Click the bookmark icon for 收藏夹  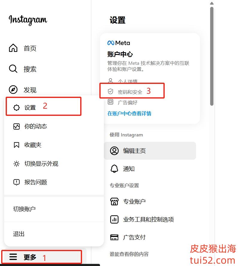tap(16, 145)
